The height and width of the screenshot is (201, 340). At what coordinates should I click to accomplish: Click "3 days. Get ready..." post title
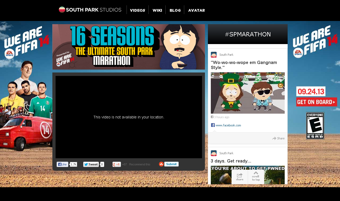click(x=231, y=161)
